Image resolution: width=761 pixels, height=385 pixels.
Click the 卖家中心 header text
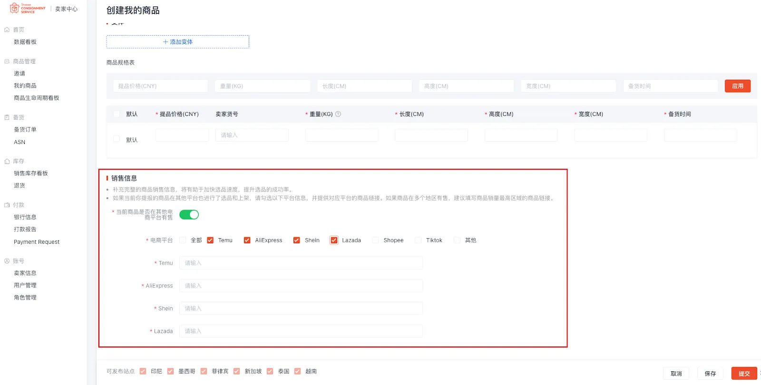click(66, 9)
